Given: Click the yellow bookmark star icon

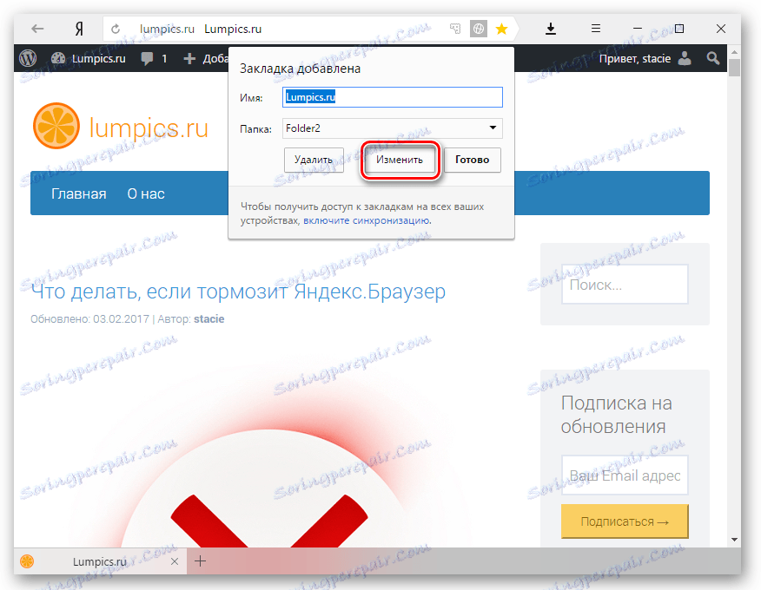Looking at the screenshot, I should pos(501,29).
